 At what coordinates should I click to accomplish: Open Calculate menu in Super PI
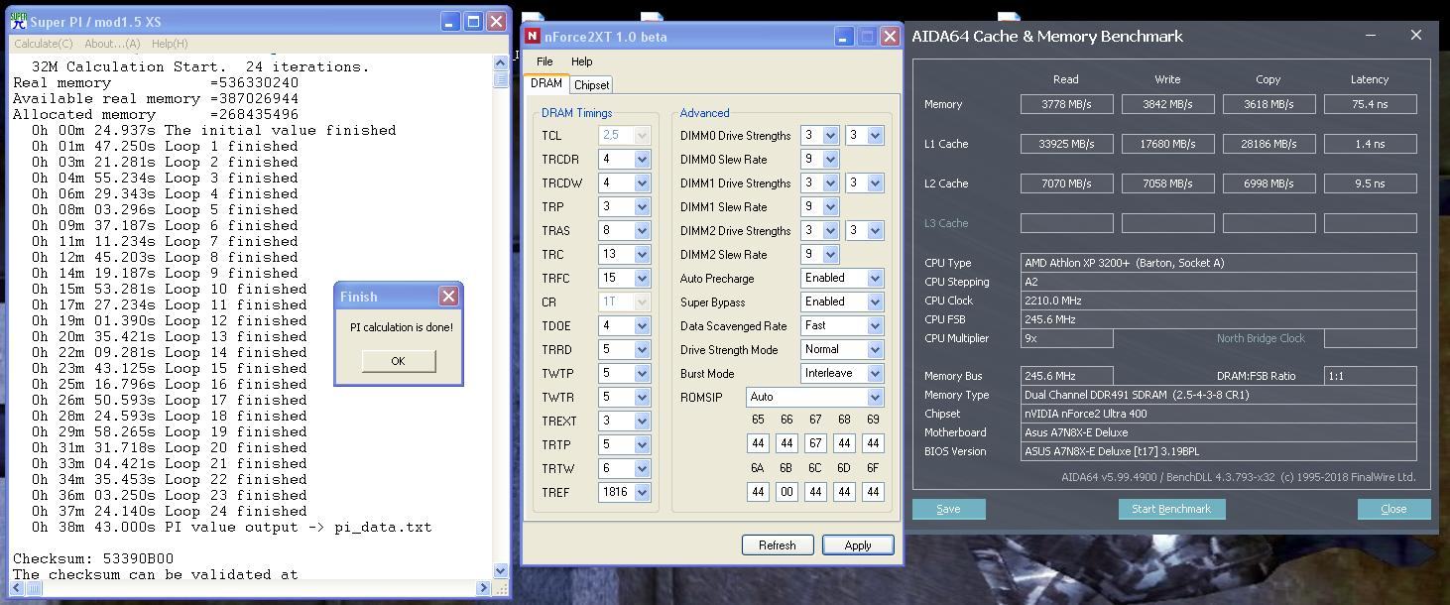point(43,44)
